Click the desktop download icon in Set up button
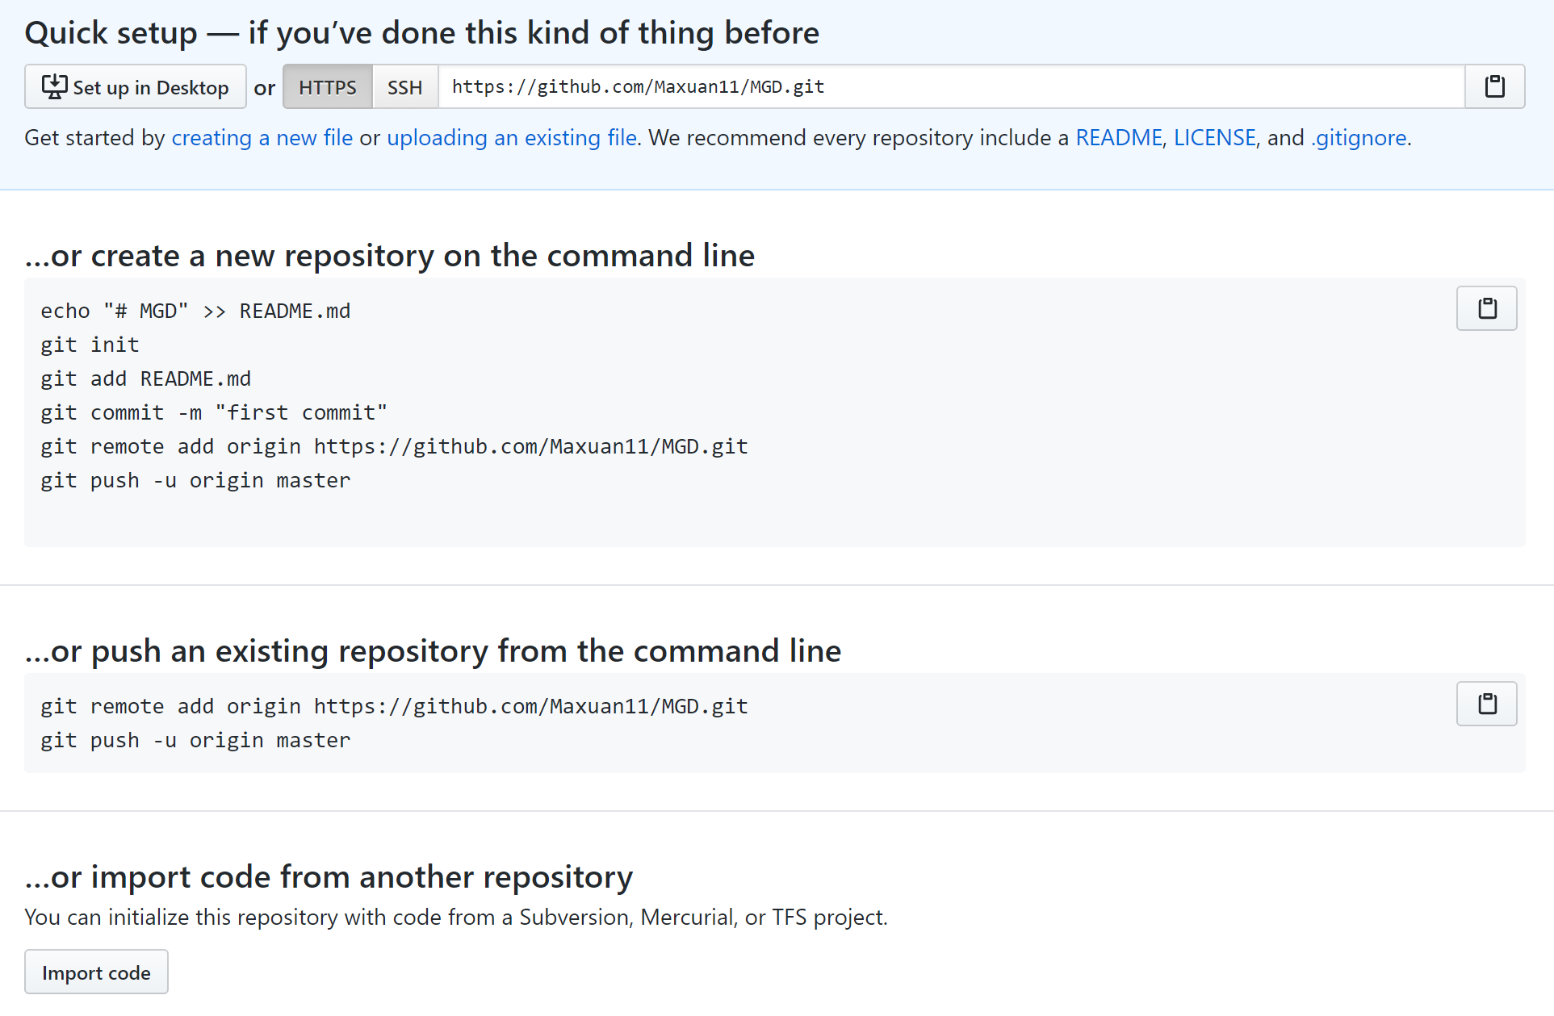The width and height of the screenshot is (1554, 1016). coord(54,86)
